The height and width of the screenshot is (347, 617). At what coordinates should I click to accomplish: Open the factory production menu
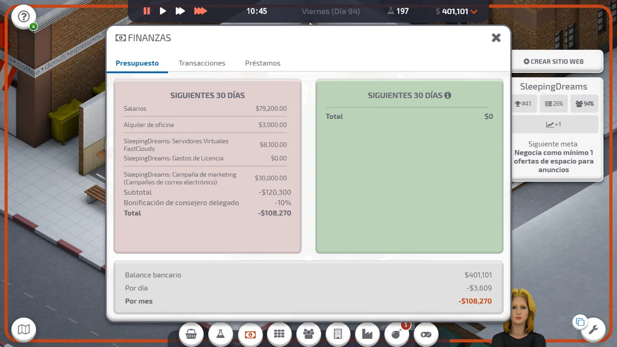pos(367,334)
